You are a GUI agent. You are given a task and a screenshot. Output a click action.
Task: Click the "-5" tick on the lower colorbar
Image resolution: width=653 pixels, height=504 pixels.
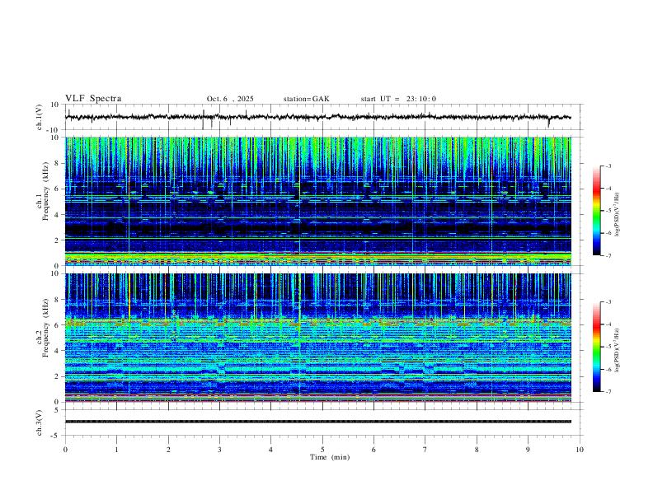point(608,347)
